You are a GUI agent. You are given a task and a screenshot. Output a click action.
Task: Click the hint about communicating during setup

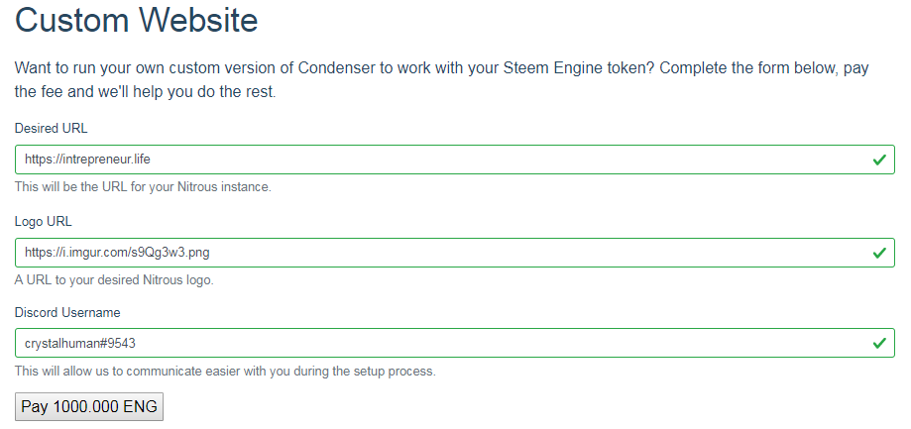[225, 372]
